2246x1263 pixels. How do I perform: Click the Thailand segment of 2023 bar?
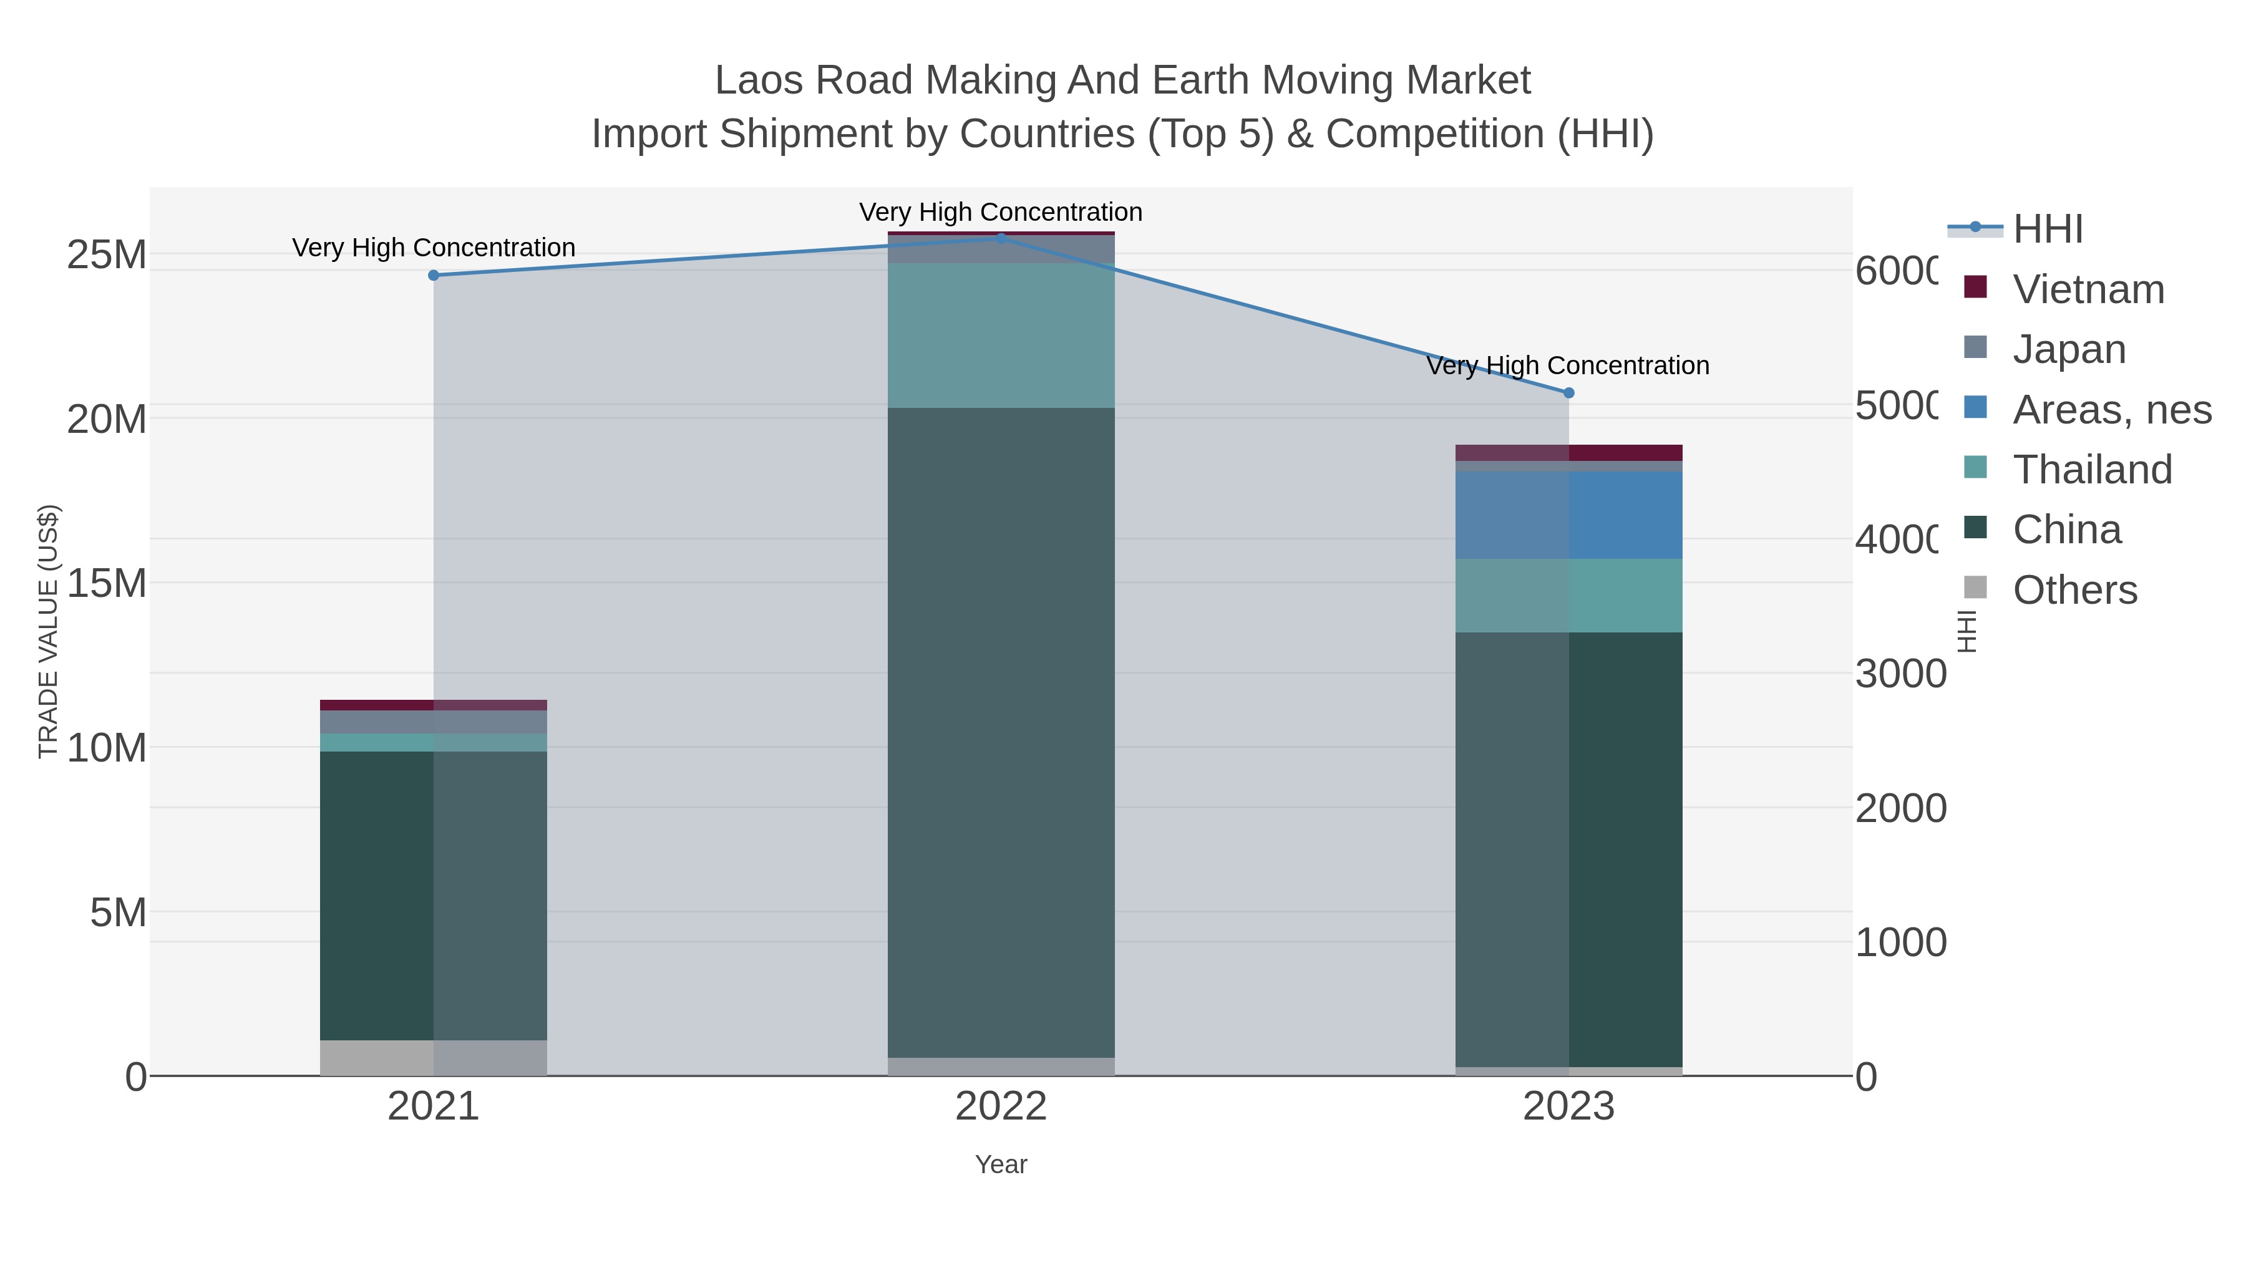[x=1568, y=596]
